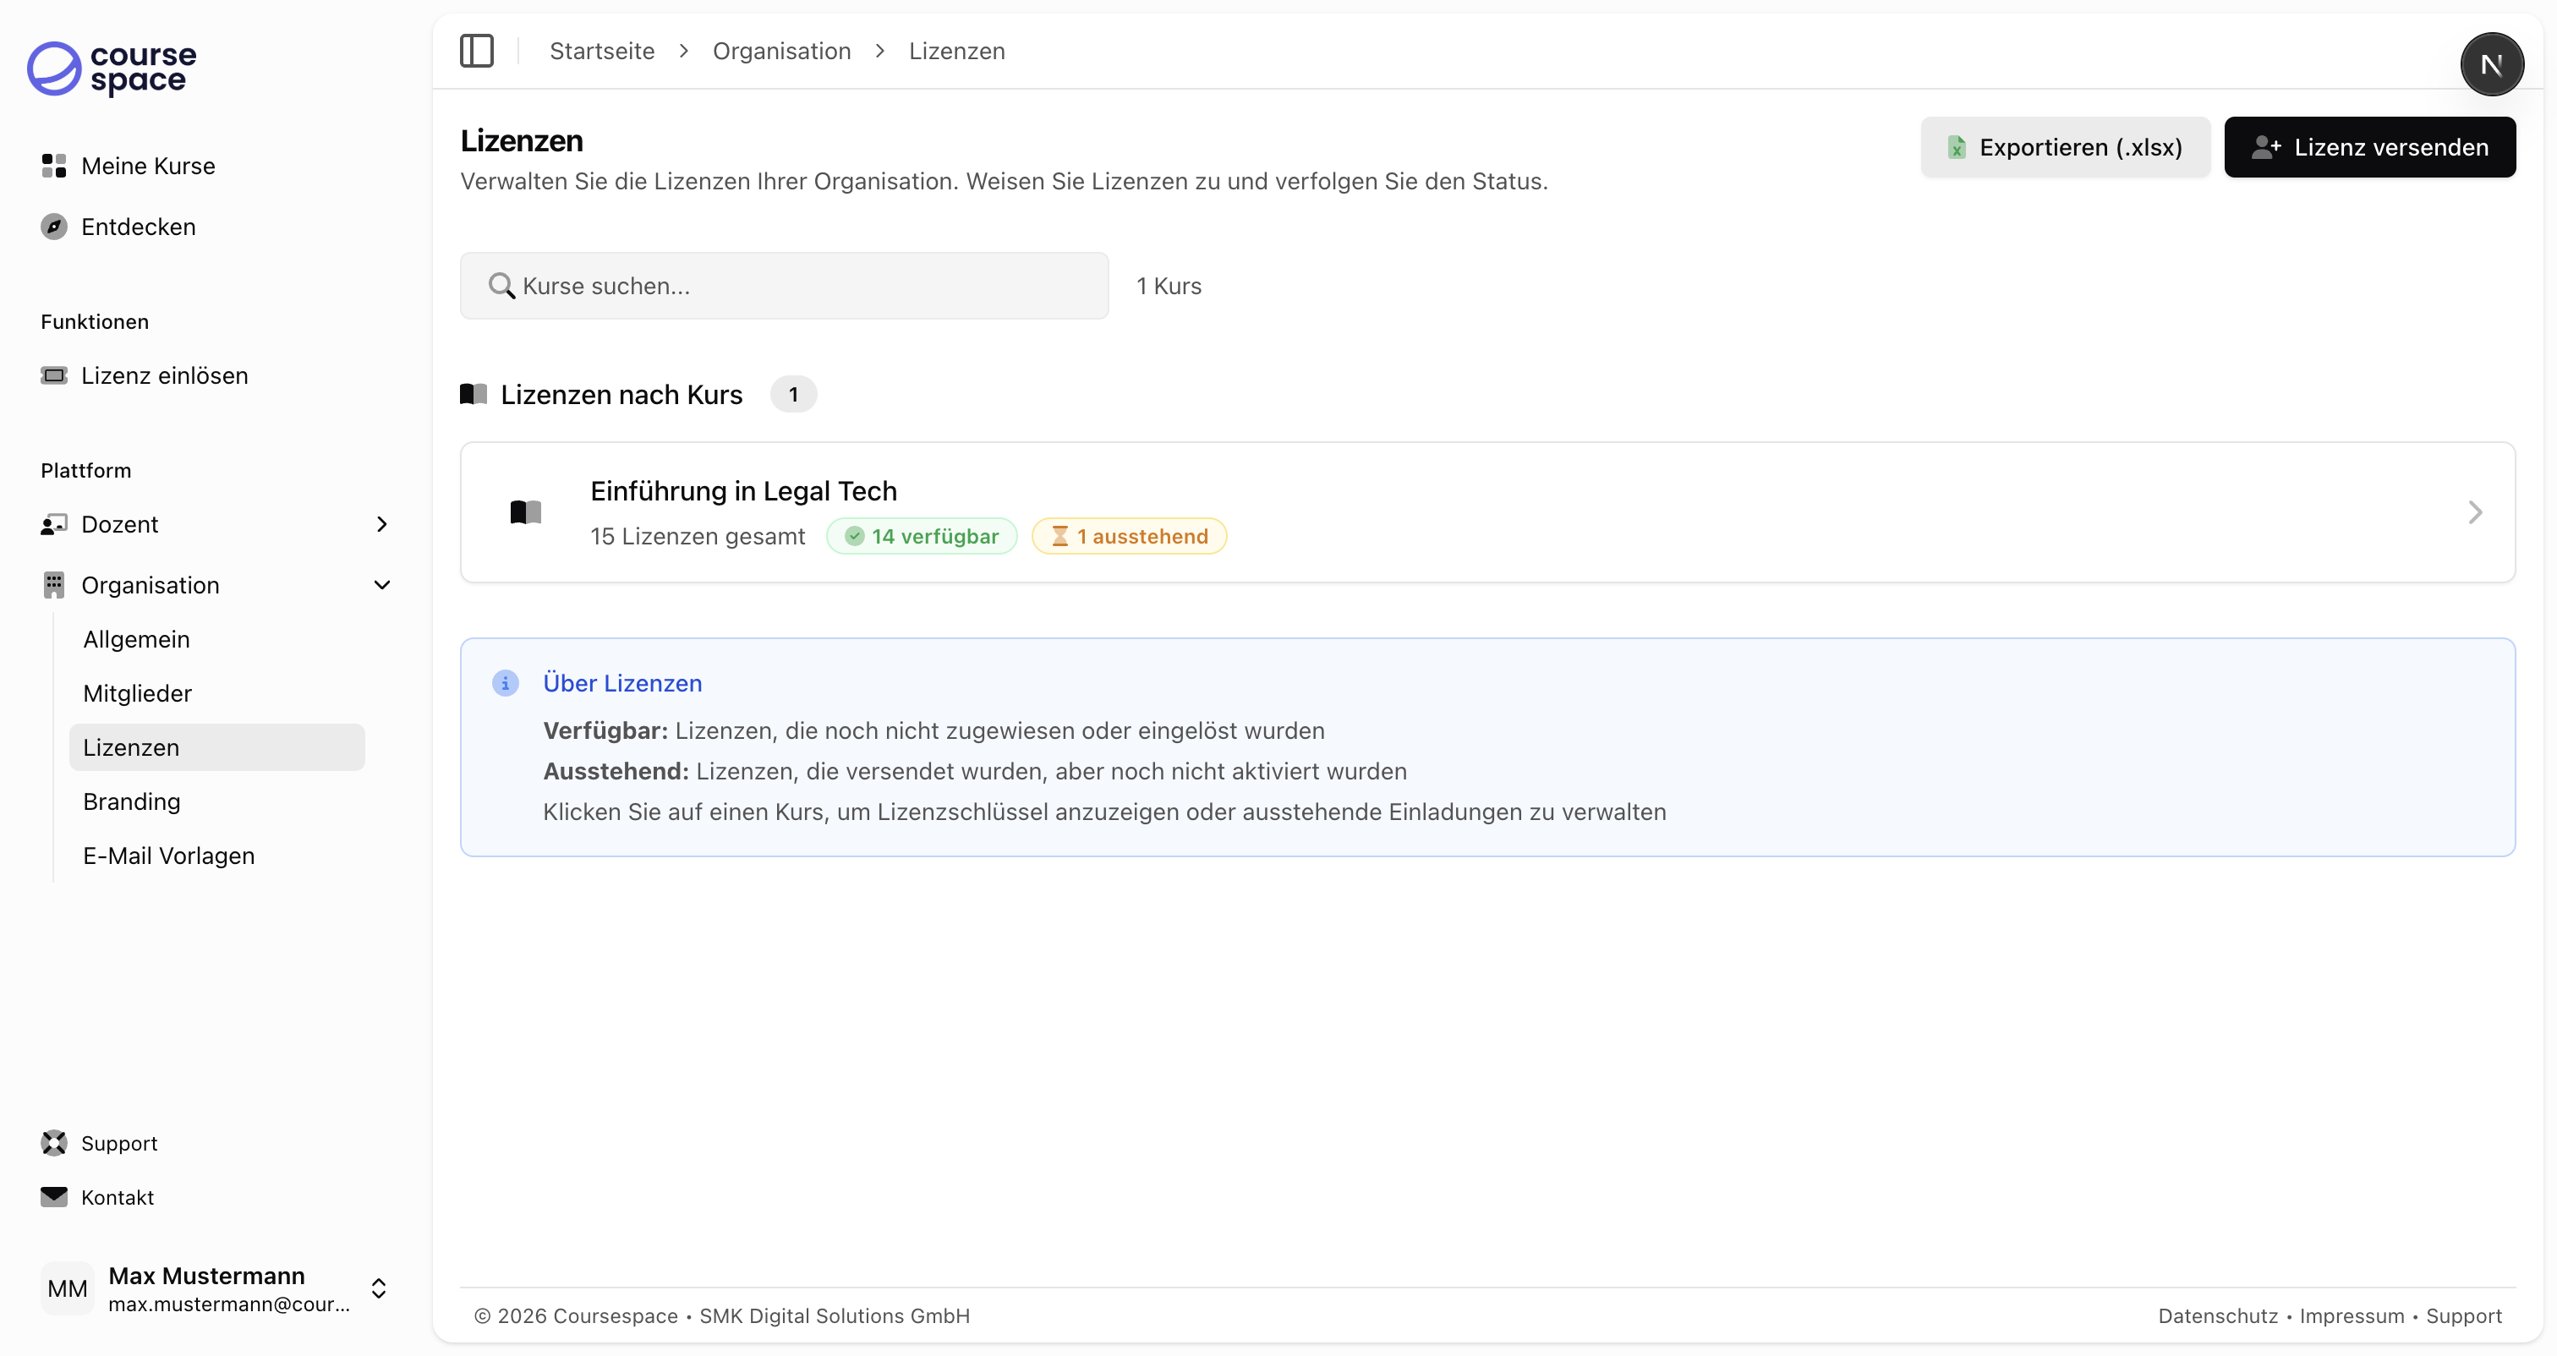Click the Entdecken compass icon
This screenshot has width=2557, height=1356.
pos(53,227)
